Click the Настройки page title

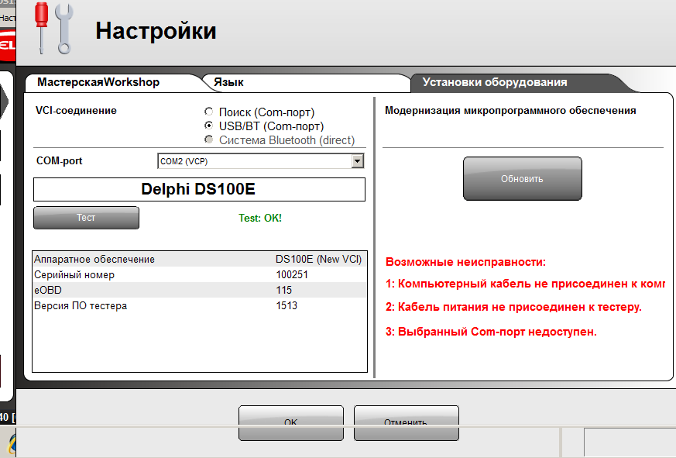click(x=156, y=31)
